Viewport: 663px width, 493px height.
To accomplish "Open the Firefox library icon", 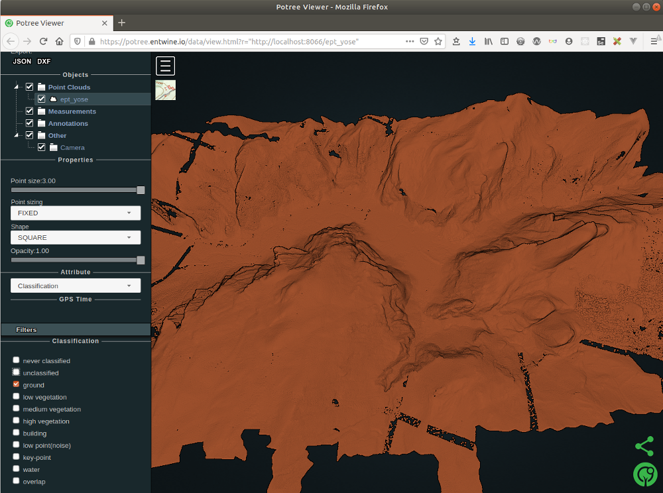I will click(x=489, y=41).
